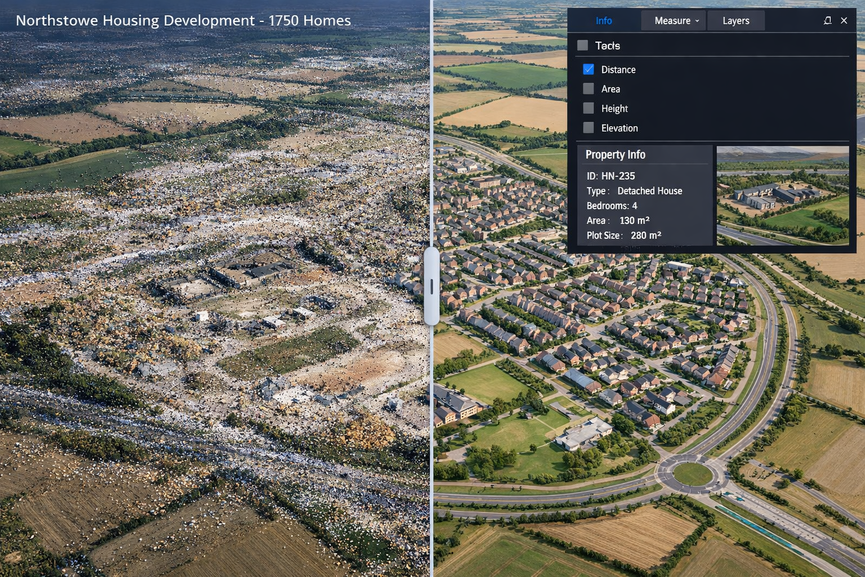Enable the Area measurement checkbox
The height and width of the screenshot is (577, 865).
(x=588, y=88)
